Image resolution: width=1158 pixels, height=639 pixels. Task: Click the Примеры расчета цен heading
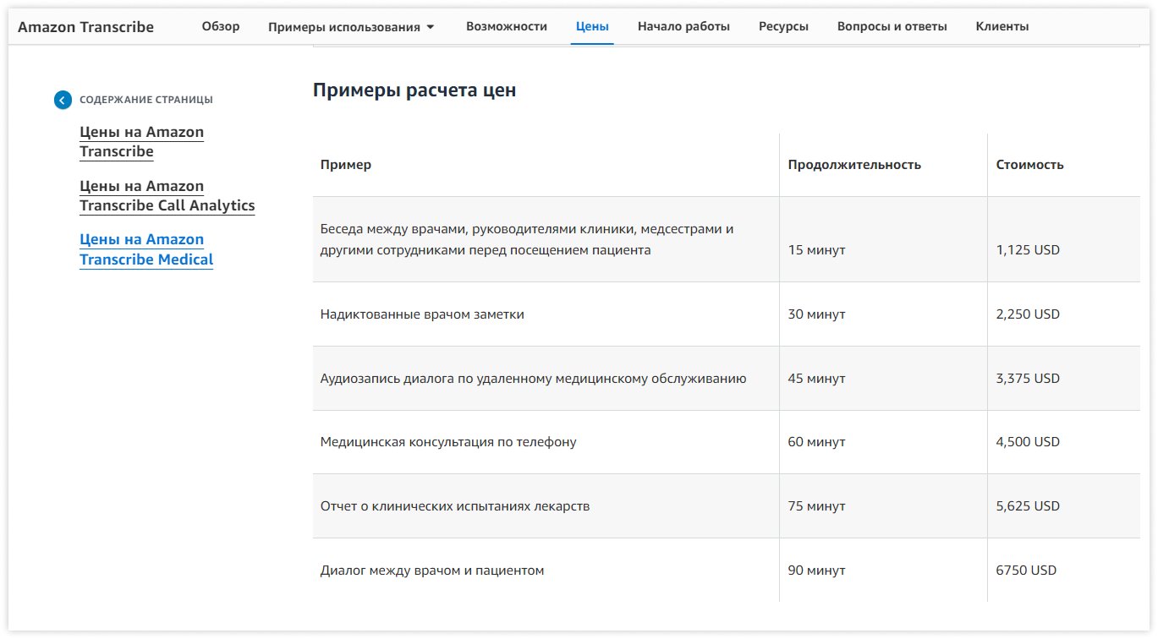[414, 90]
